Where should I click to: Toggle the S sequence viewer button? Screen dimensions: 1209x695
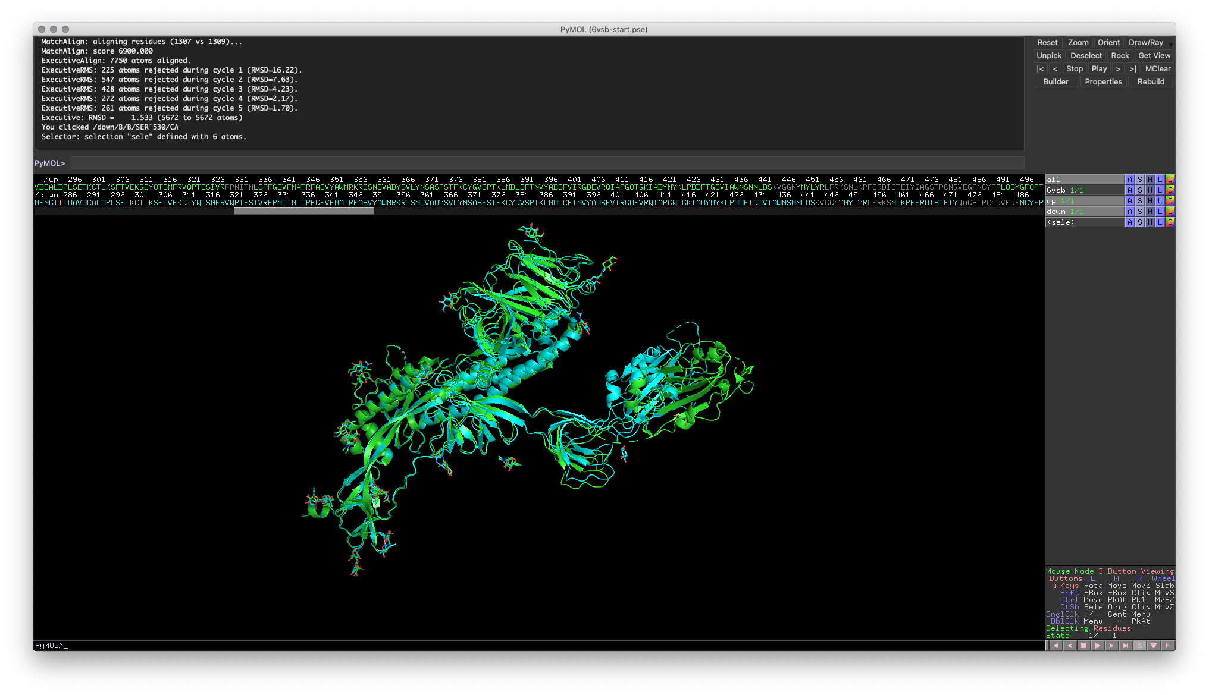(x=1139, y=646)
